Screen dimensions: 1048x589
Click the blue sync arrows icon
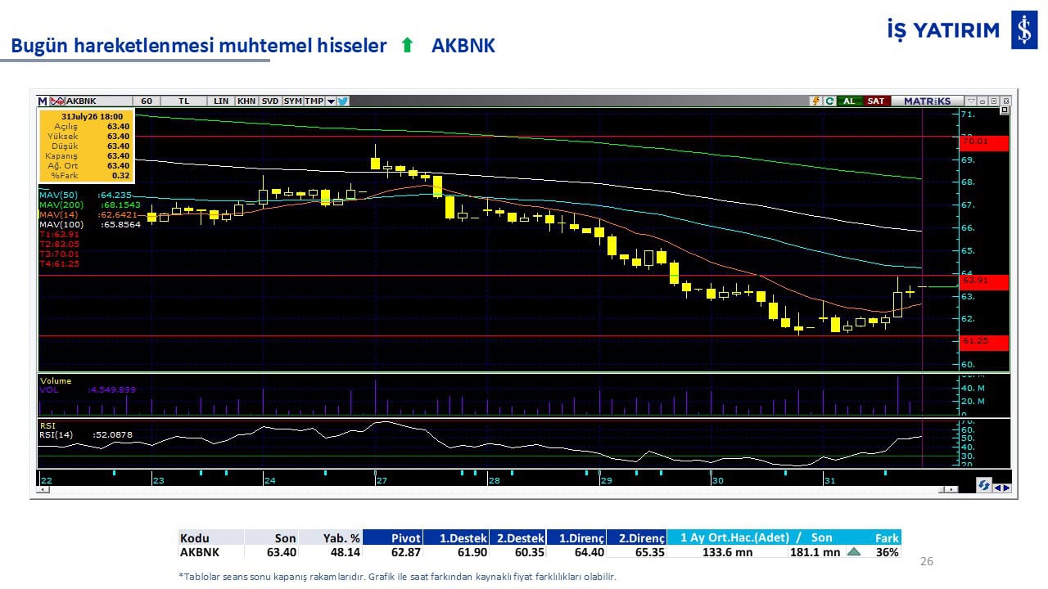pos(984,485)
